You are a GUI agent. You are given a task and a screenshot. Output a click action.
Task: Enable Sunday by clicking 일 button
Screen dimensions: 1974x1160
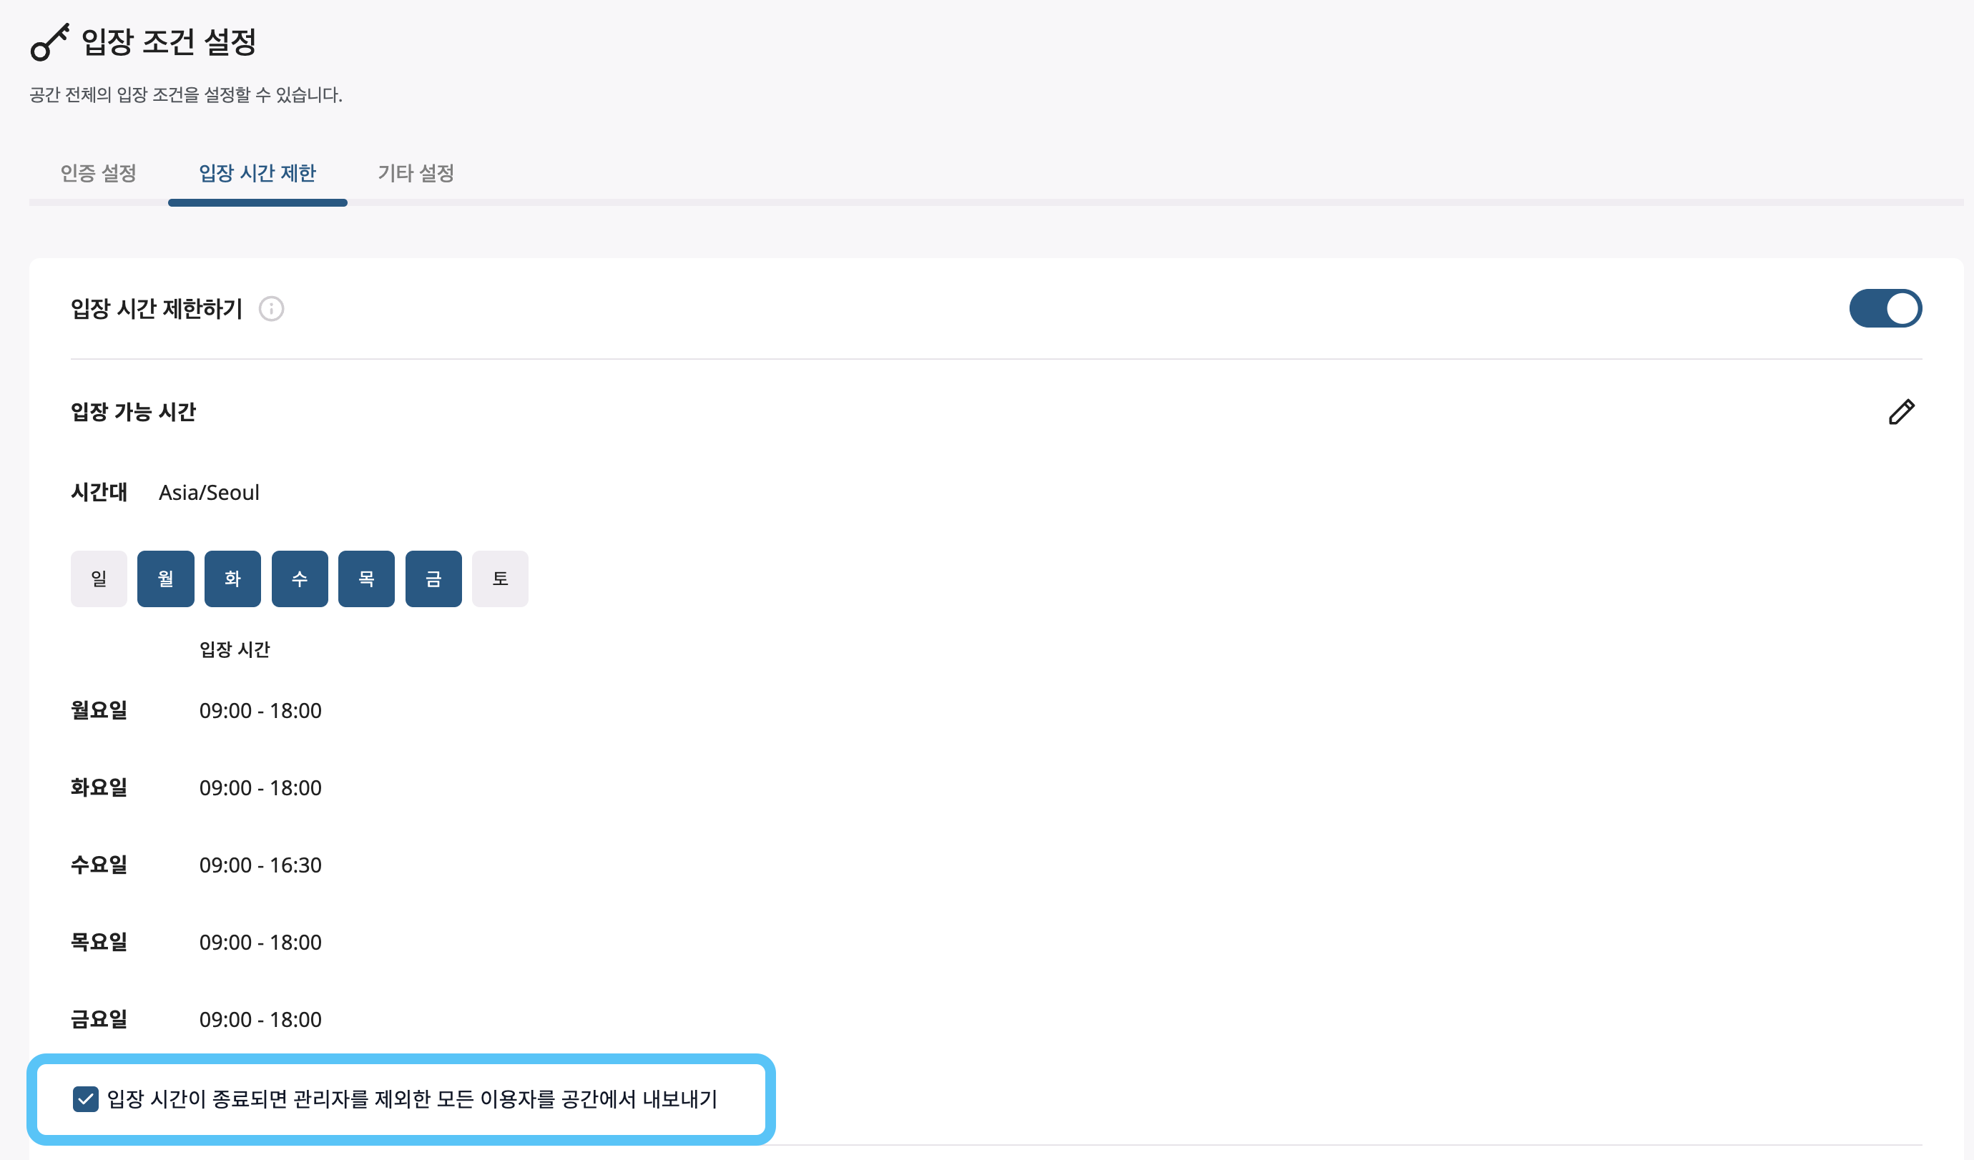tap(98, 578)
